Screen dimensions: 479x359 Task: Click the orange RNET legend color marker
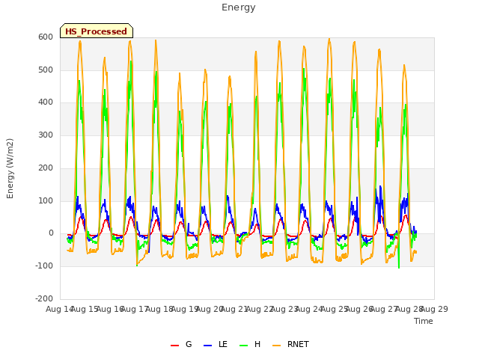[276, 346]
